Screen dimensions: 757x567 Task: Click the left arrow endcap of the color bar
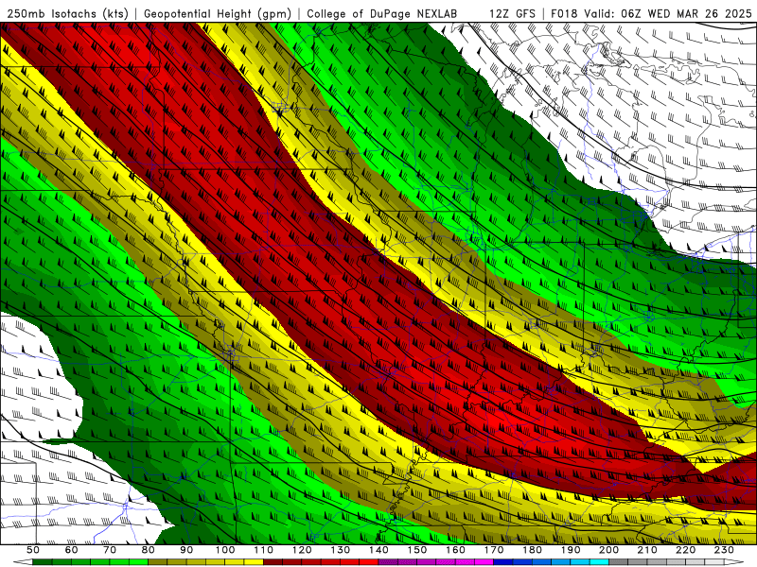[x=23, y=562]
